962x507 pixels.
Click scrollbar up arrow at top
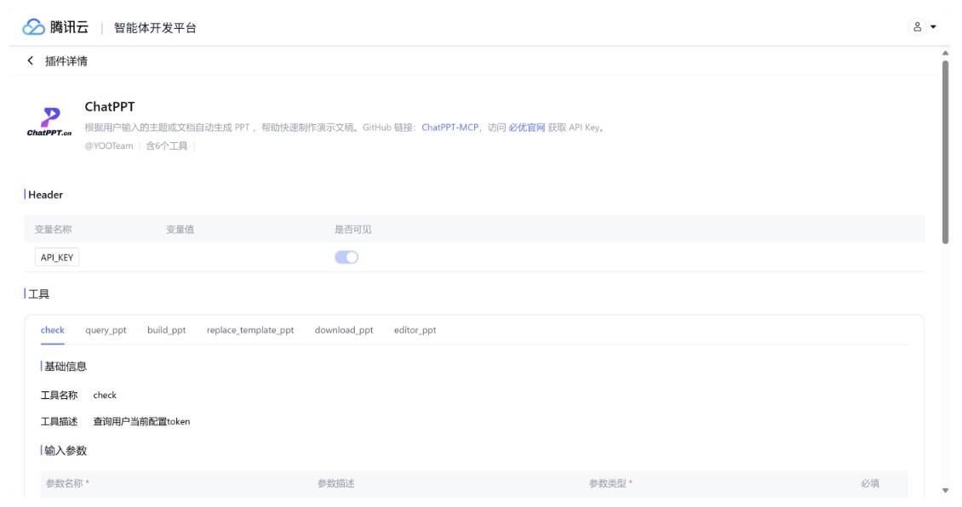tap(945, 54)
